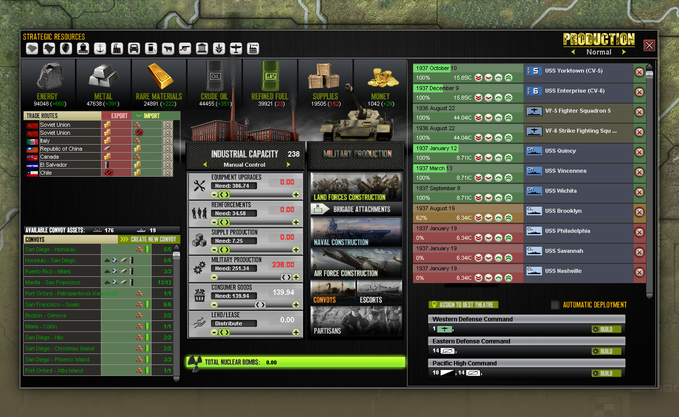The height and width of the screenshot is (417, 679).
Task: Select the Port Orford - Attu Island convoy
Action: click(98, 370)
